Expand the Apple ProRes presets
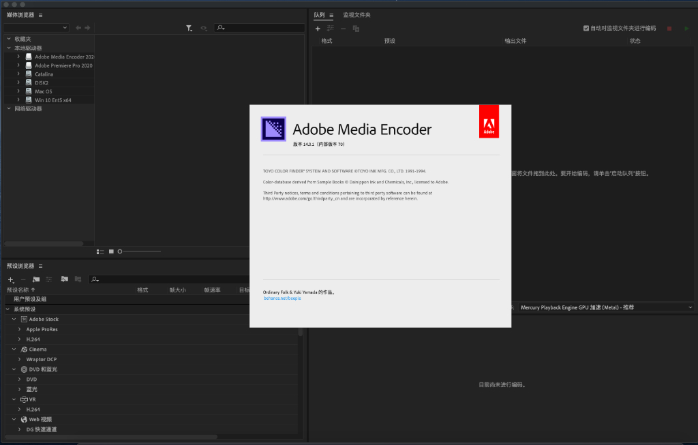This screenshot has width=698, height=445. click(x=19, y=329)
